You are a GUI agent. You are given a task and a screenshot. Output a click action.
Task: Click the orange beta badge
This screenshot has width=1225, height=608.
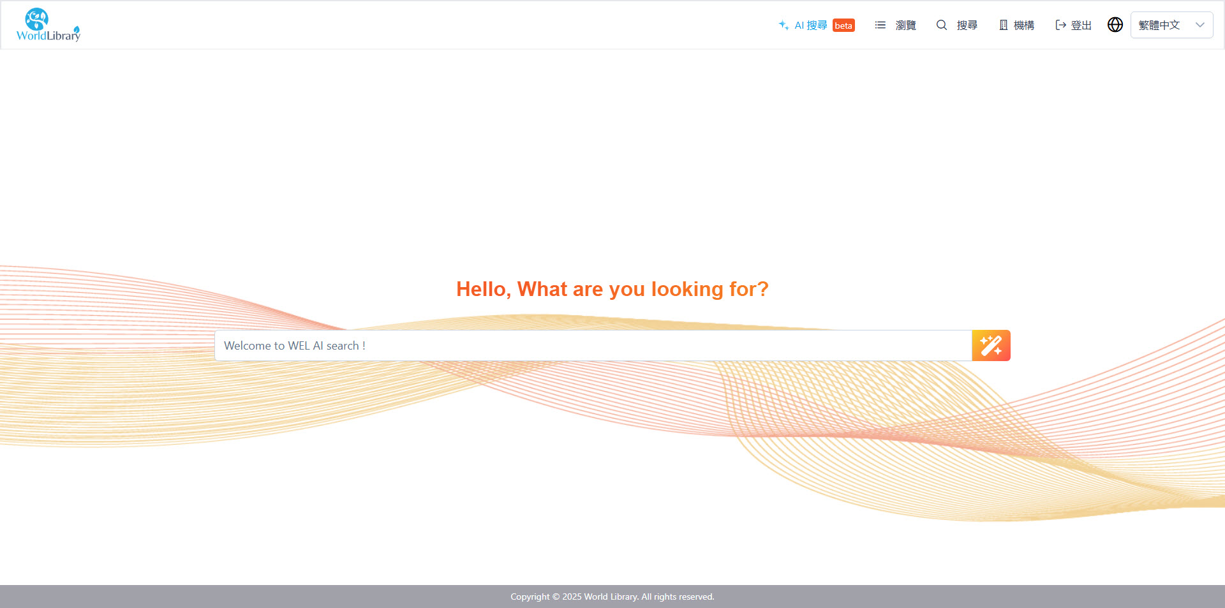pos(843,26)
